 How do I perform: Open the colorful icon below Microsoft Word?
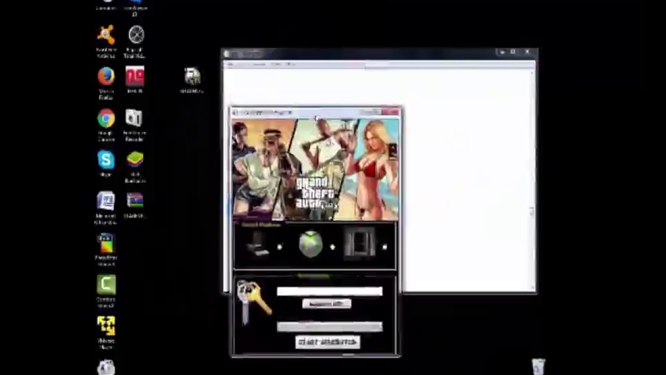point(106,243)
